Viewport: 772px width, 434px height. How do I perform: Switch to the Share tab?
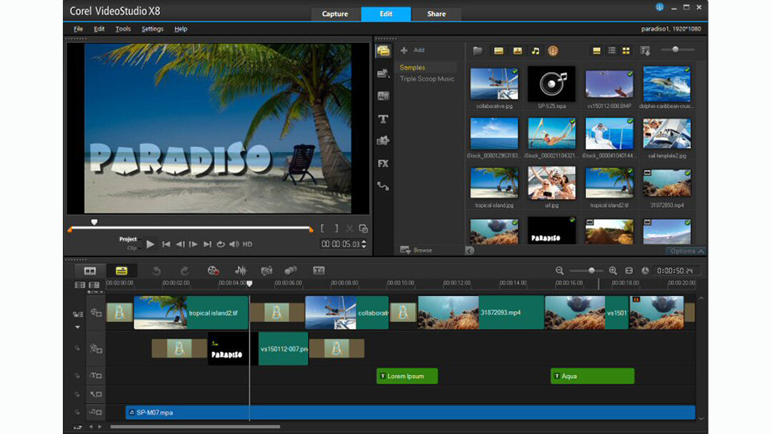pos(436,14)
